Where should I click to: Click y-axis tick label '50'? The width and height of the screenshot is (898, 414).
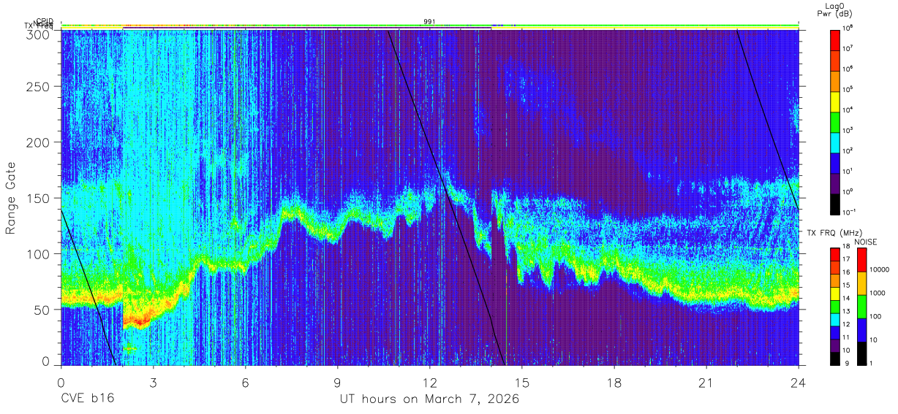42,310
